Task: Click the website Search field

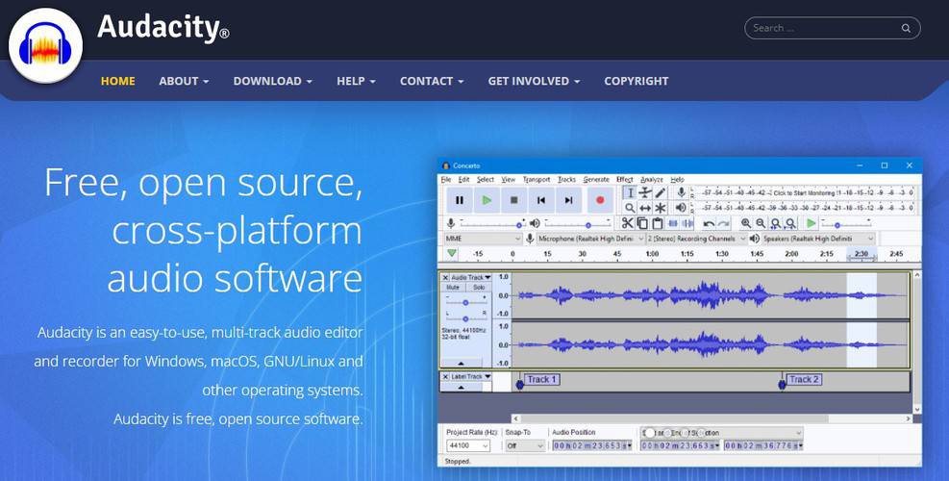Action: click(833, 28)
